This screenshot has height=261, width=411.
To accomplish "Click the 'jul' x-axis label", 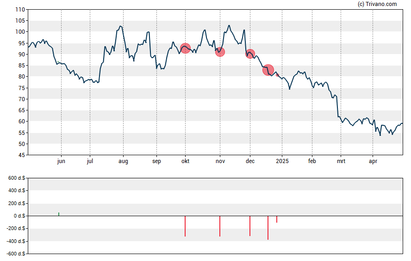I will point(90,161).
